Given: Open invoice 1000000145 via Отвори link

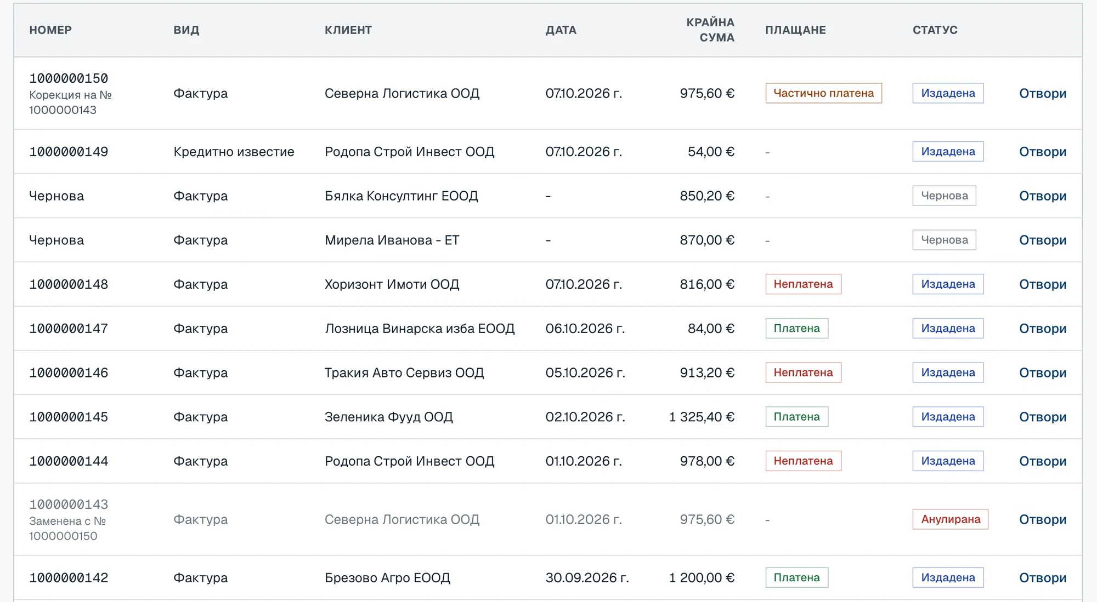Looking at the screenshot, I should point(1043,417).
